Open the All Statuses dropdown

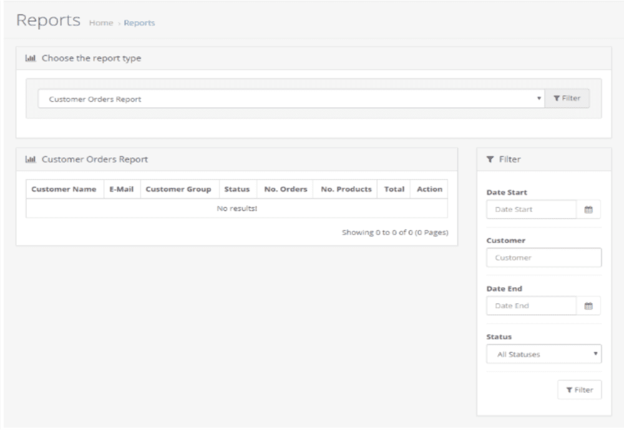pyautogui.click(x=544, y=354)
